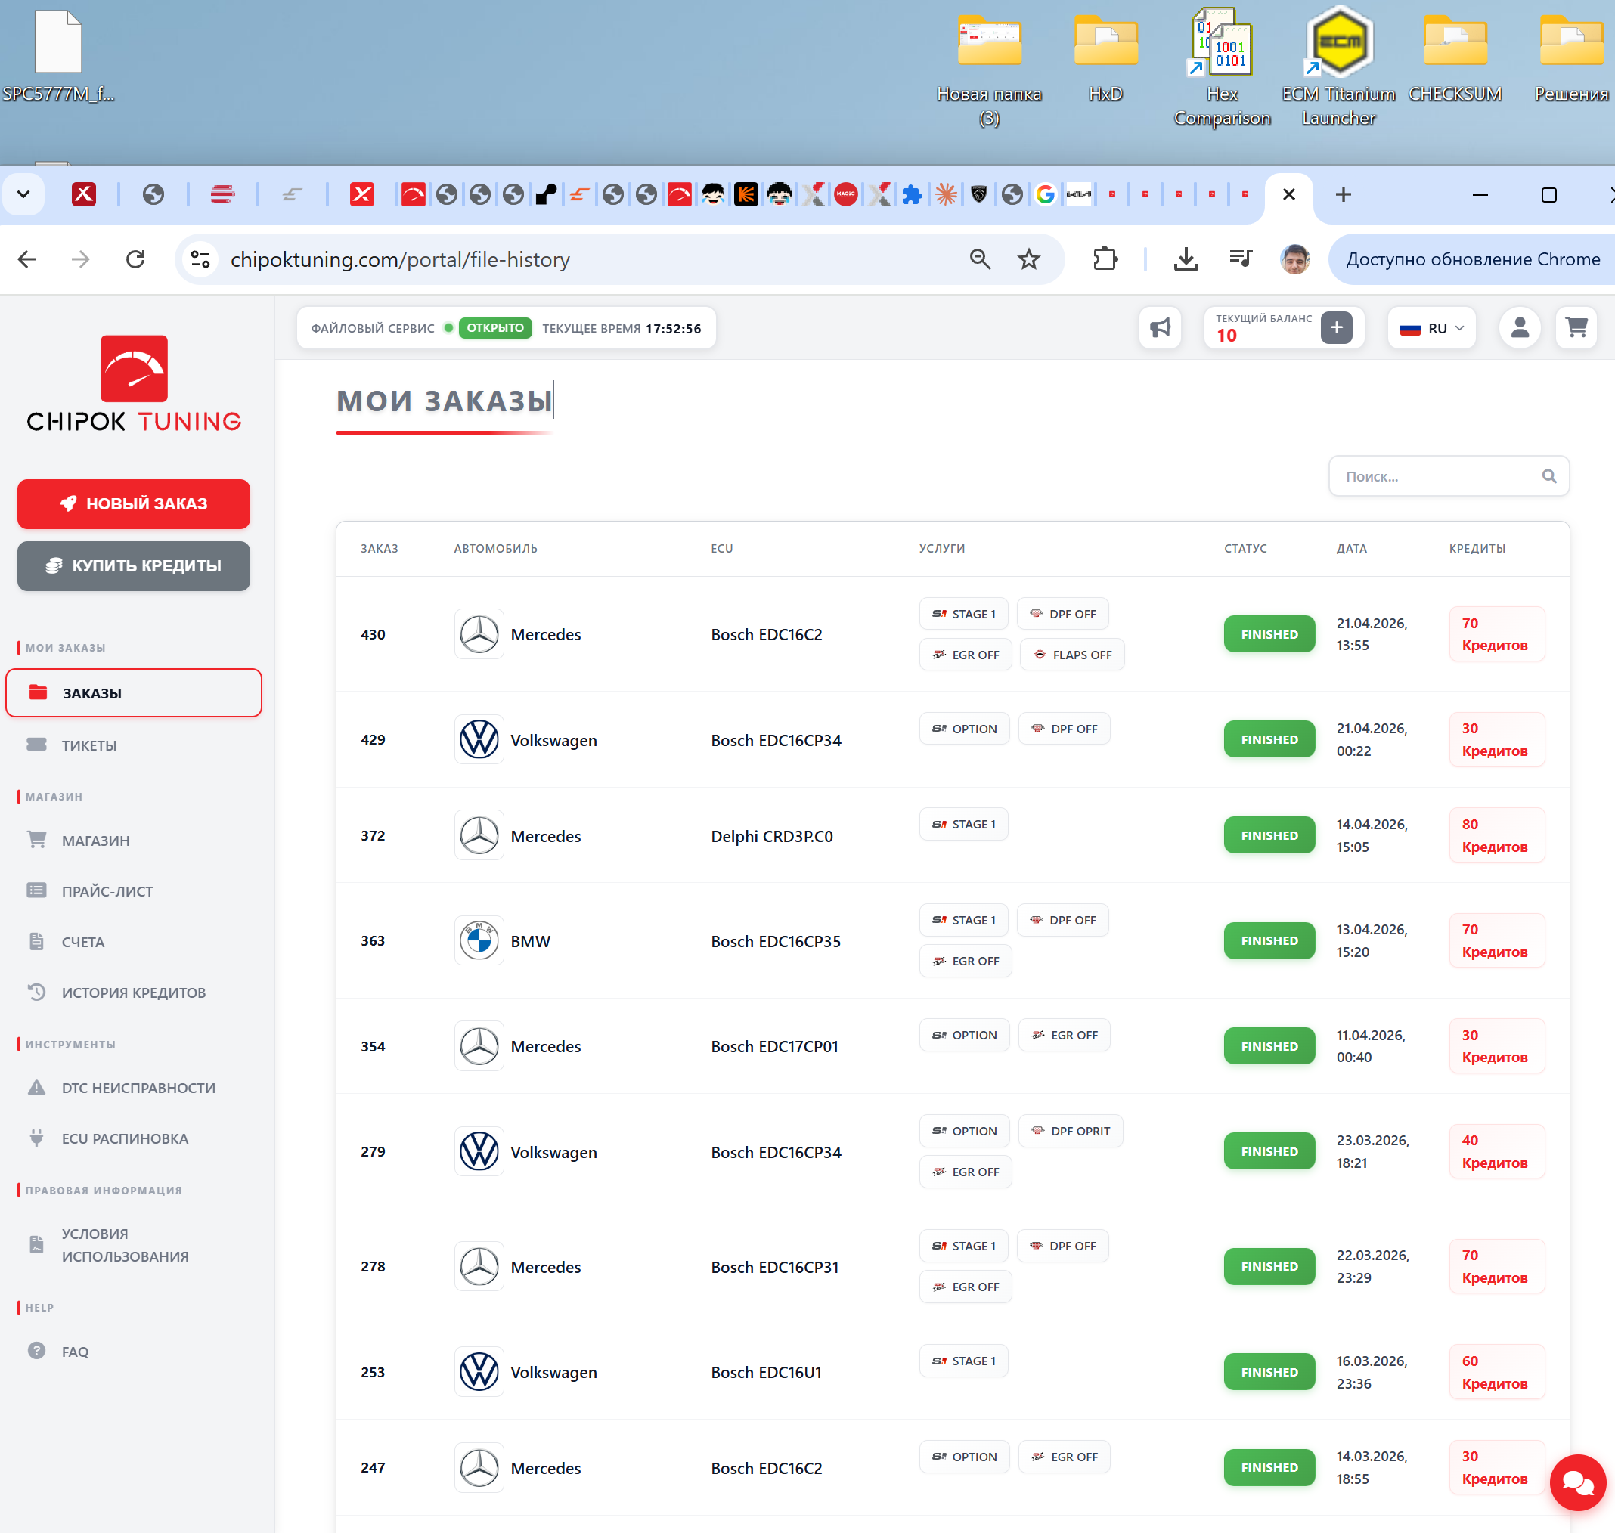
Task: Open CHECKSUM folder on desktop
Action: point(1455,57)
